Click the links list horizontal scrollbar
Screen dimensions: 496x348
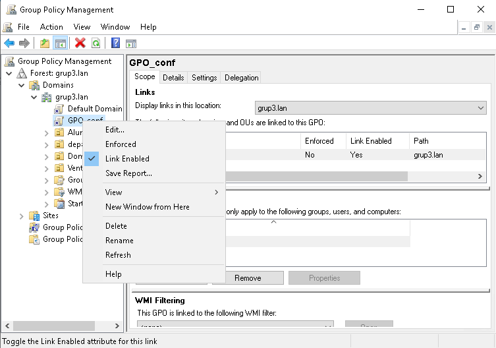tap(316, 177)
